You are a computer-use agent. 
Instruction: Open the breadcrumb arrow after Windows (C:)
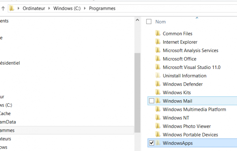pyautogui.click(x=85, y=8)
